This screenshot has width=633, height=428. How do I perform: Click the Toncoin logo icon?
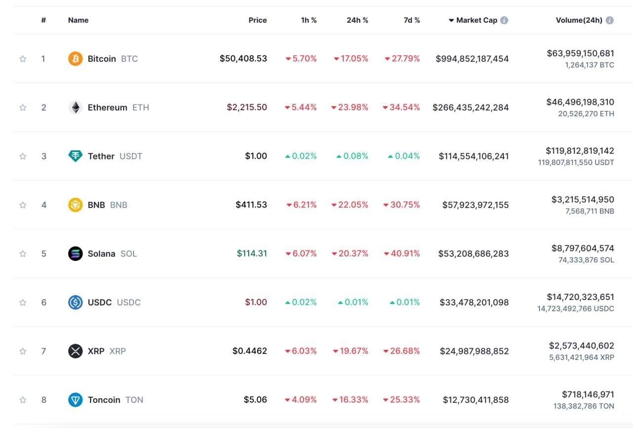[x=75, y=400]
